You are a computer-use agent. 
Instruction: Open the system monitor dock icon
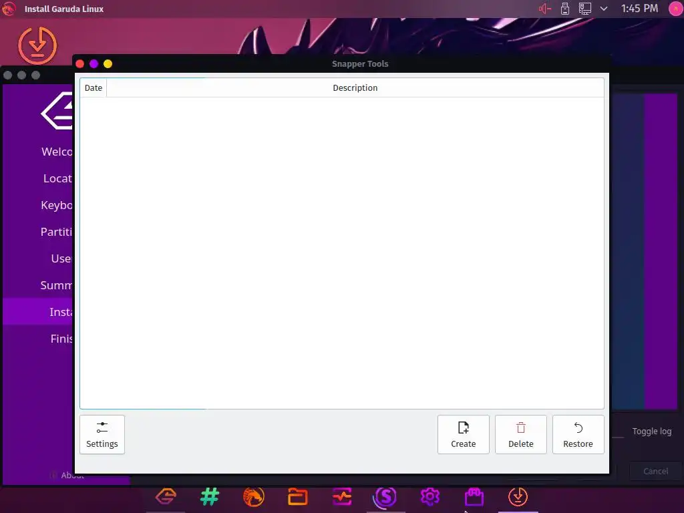point(342,497)
